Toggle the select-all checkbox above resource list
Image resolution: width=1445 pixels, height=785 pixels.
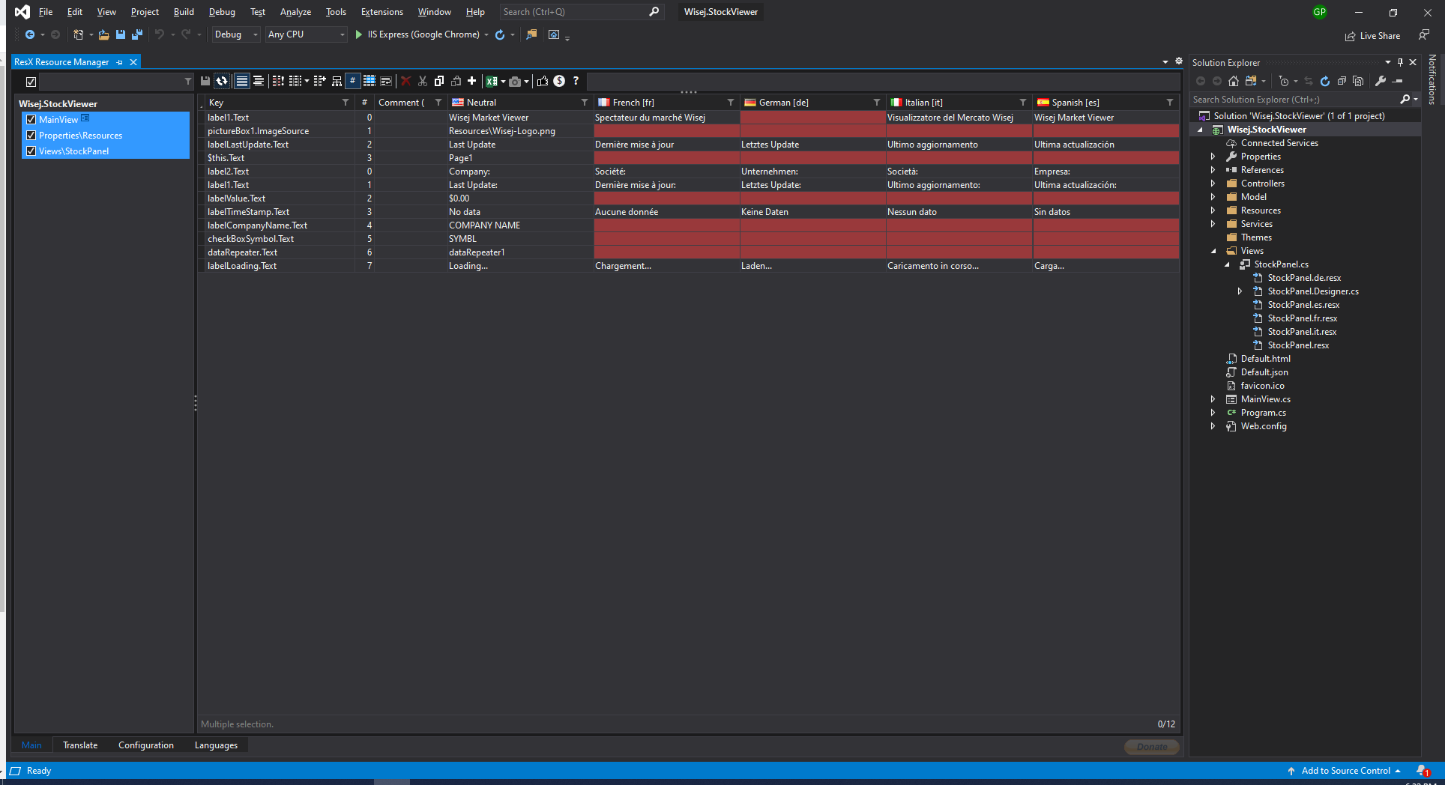pos(31,82)
